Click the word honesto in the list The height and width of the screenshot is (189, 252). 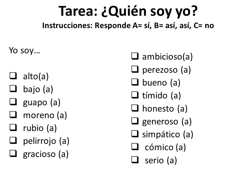coord(158,109)
